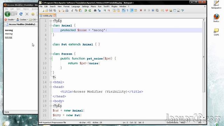This screenshot has height=126, width=224.
Task: Click 'protected' keyword on line 3
Action: tap(68, 30)
